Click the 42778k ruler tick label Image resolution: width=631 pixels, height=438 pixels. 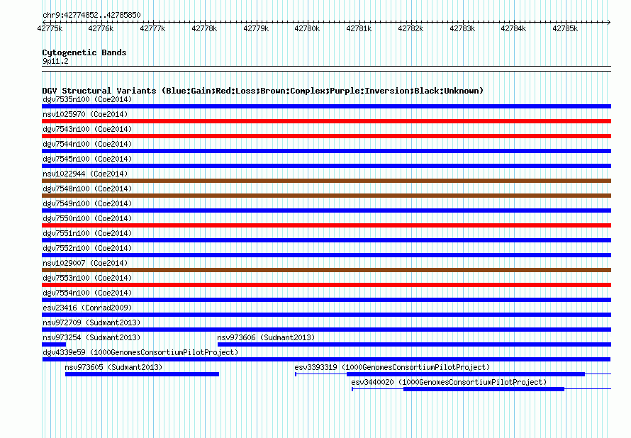pos(204,28)
